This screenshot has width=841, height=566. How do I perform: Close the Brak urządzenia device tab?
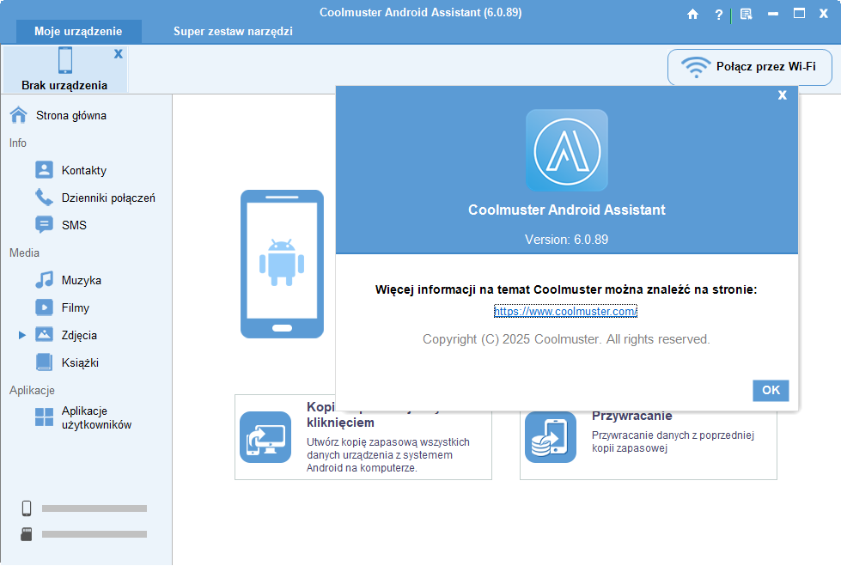click(118, 53)
